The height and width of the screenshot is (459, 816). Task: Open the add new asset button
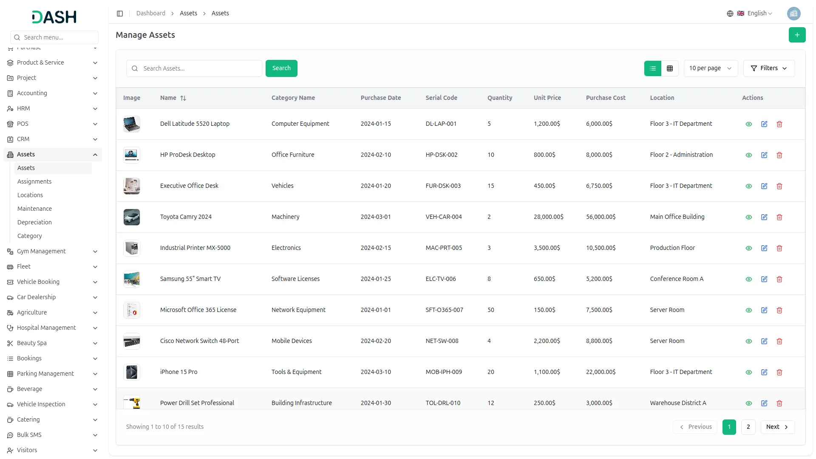(x=797, y=35)
